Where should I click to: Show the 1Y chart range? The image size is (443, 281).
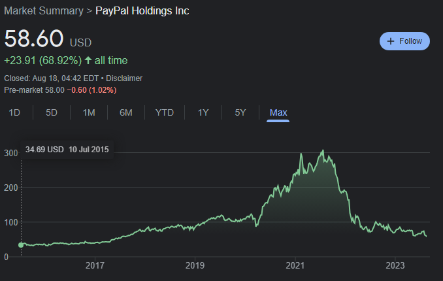tap(203, 112)
